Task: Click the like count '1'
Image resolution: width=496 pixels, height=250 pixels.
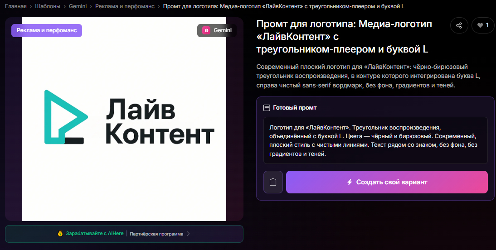Action: 487,25
